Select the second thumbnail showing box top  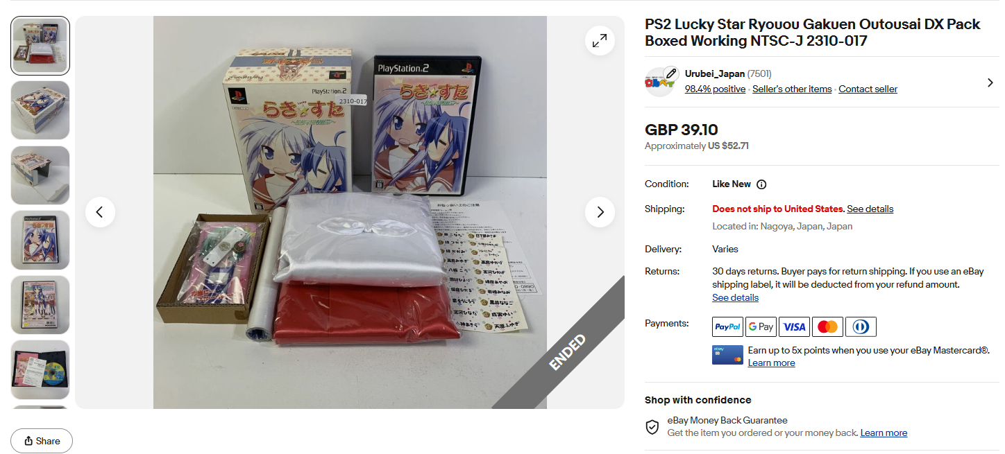[40, 110]
